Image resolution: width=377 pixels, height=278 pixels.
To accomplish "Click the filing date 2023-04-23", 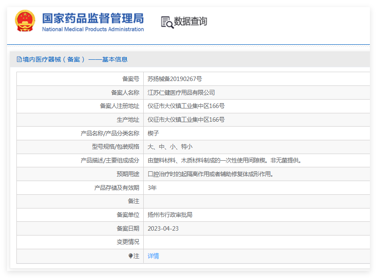I will coord(163,228).
